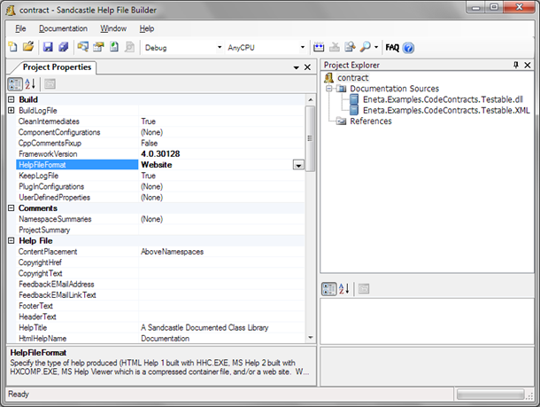Save the project with the floppy icon
This screenshot has height=407, width=540.
point(48,47)
